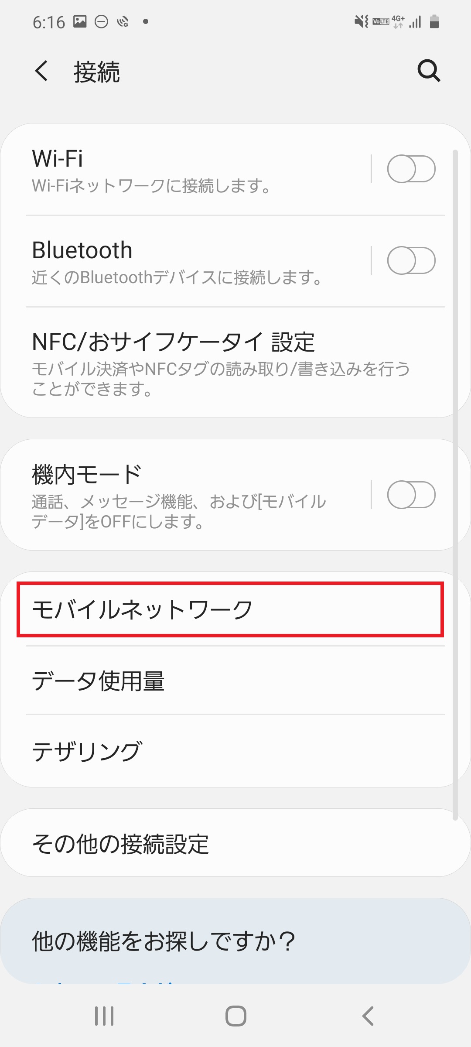The image size is (471, 1047).
Task: Tap the VoLTE indicator in the status bar
Action: click(x=380, y=21)
